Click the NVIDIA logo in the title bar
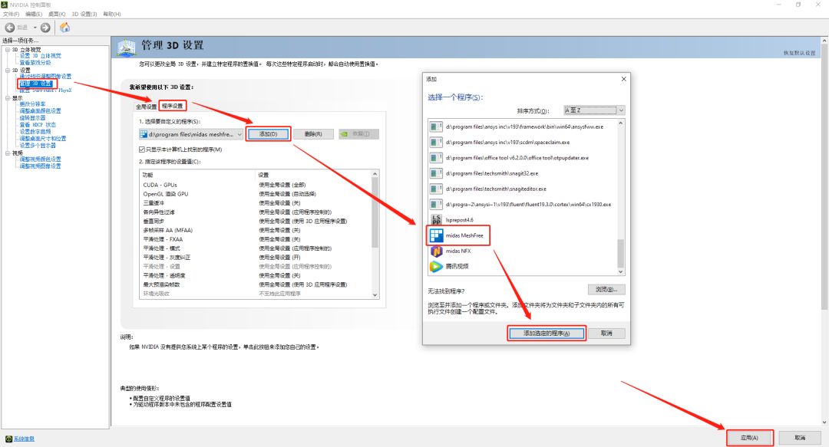The width and height of the screenshot is (829, 447). click(5, 5)
